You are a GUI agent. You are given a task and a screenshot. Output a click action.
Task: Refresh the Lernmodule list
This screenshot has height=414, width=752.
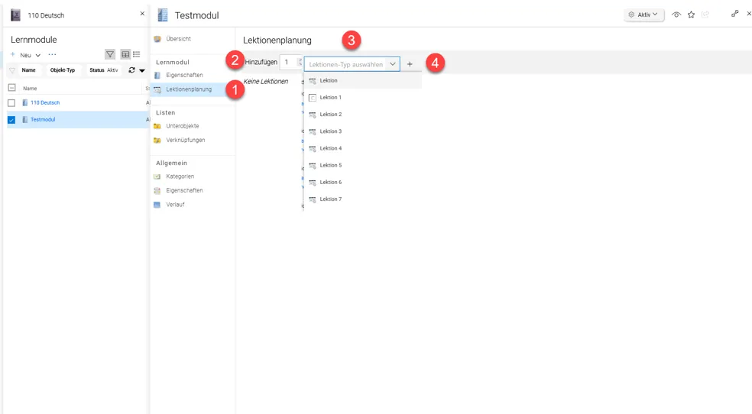pyautogui.click(x=131, y=70)
